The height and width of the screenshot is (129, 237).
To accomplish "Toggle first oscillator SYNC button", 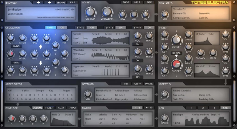I will click(x=16, y=46).
